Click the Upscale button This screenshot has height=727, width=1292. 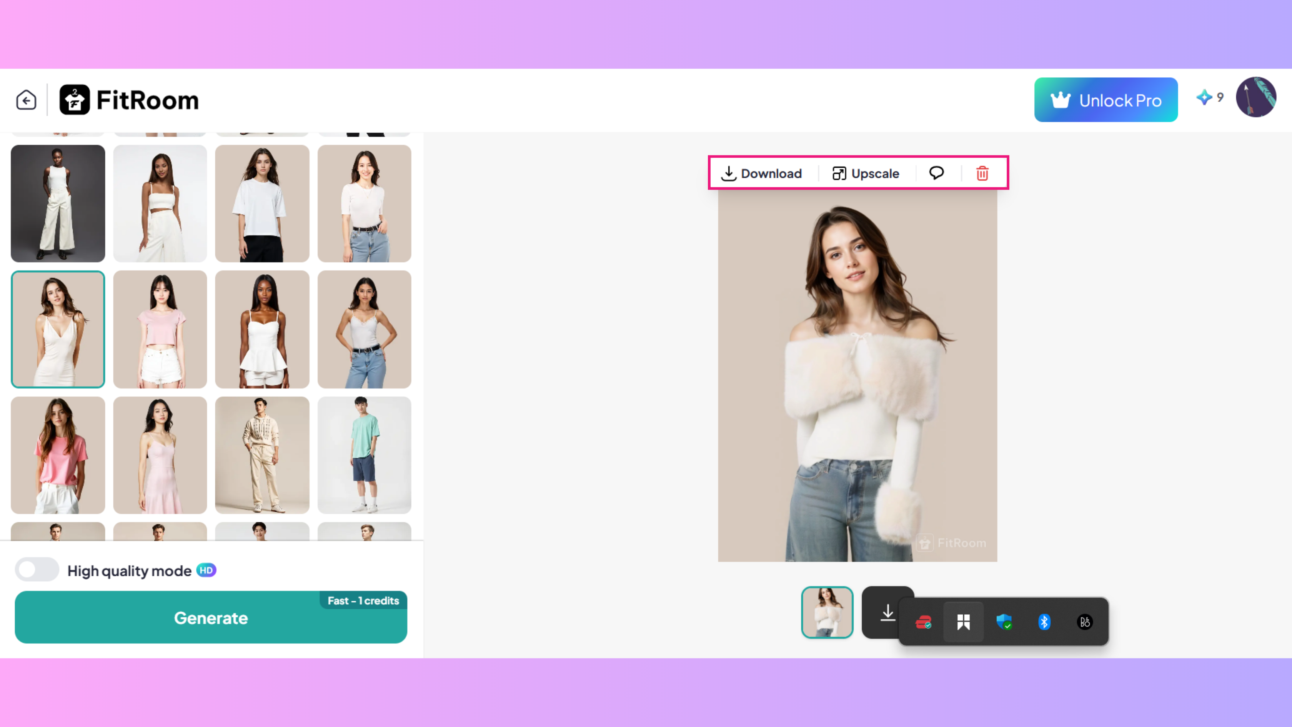pos(866,173)
